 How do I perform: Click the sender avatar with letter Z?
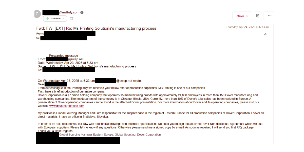tap(37, 14)
